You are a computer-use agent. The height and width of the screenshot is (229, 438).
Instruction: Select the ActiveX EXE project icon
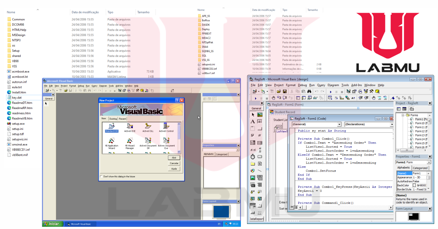(130, 127)
